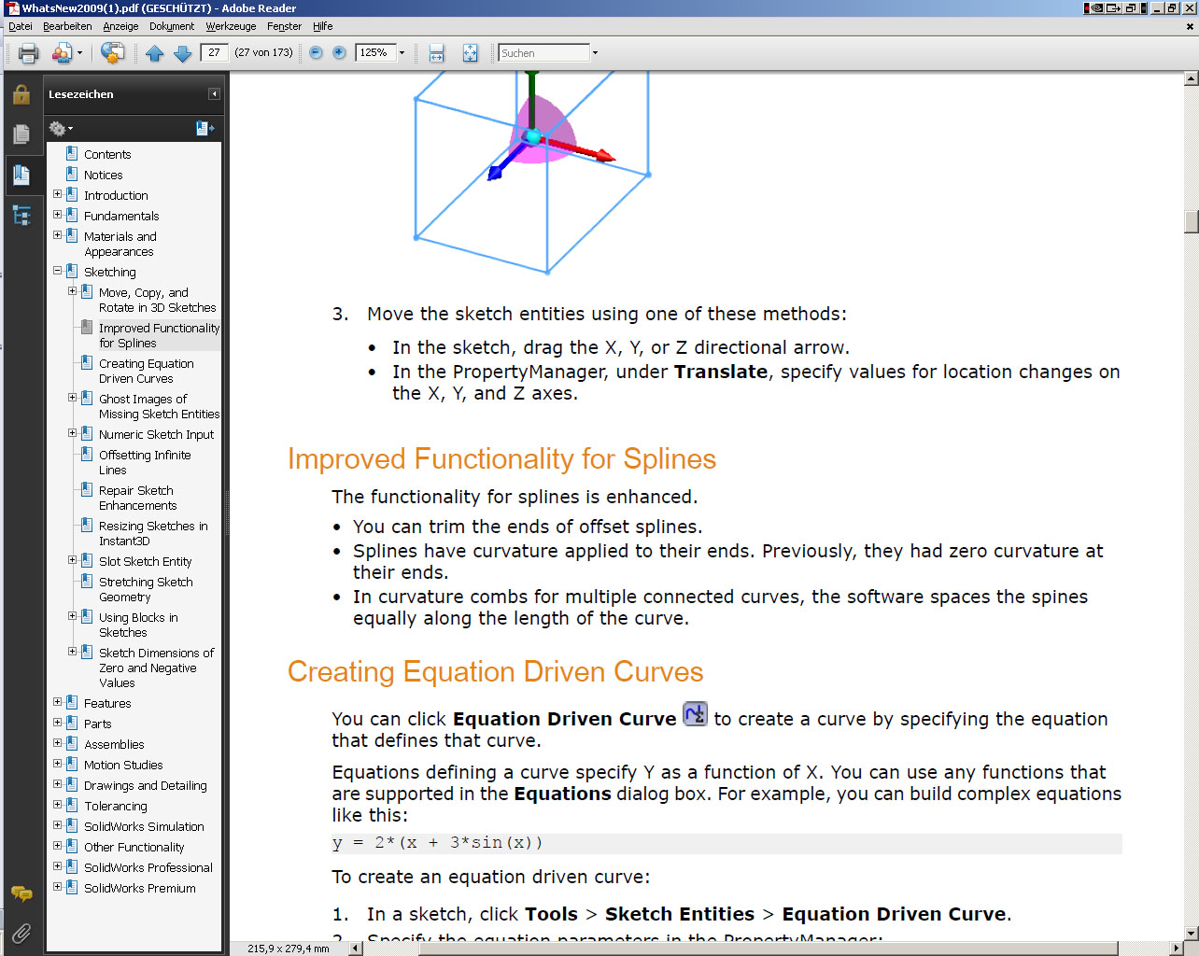Expand the Numeric Sketch Input bookmark

pyautogui.click(x=73, y=433)
